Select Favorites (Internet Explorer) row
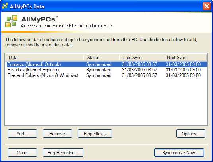Image resolution: width=213 pixels, height=162 pixels. (107, 70)
